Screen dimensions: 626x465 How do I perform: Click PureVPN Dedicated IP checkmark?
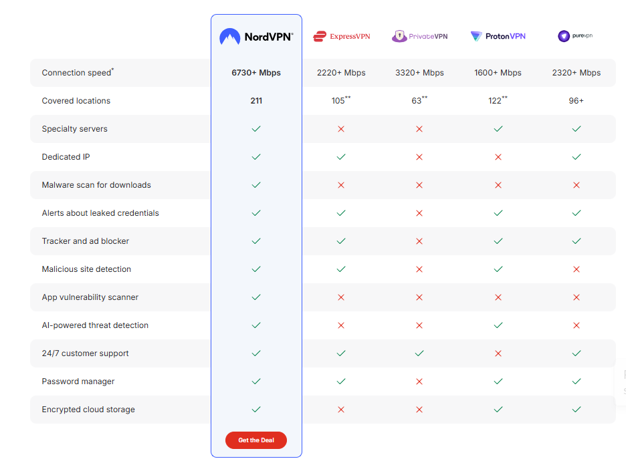point(577,157)
